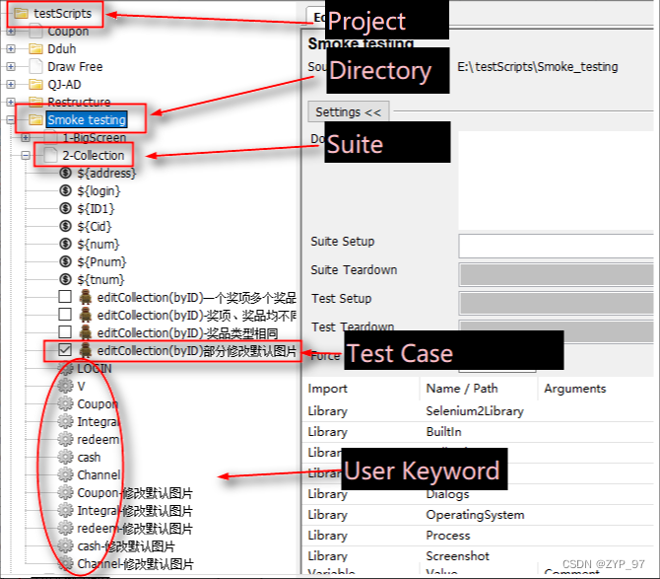Click the ${tnum} variable icon
The image size is (660, 579).
pyautogui.click(x=65, y=279)
